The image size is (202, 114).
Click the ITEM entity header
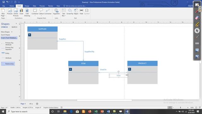tap(83, 63)
